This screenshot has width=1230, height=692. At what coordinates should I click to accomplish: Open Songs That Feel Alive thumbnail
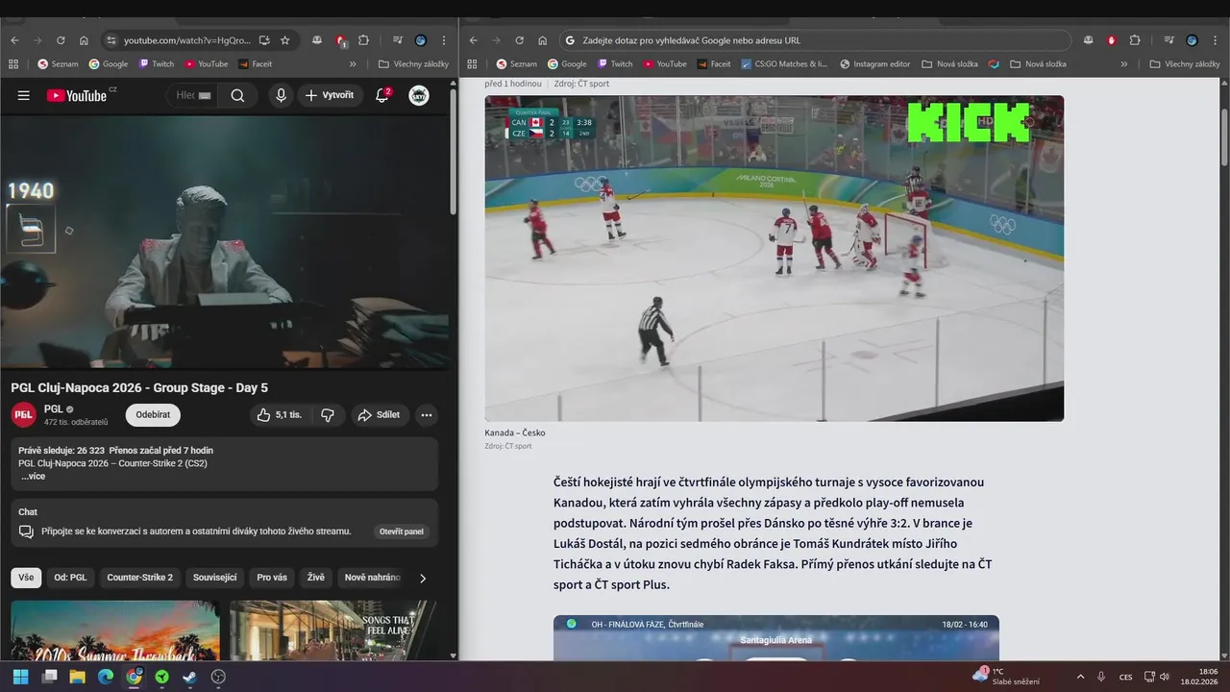pos(332,630)
